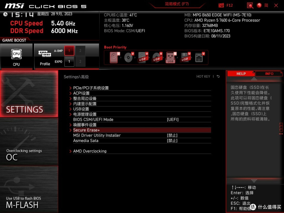This screenshot has width=284, height=213.
Task: Enable GAME BOOST CPU button
Action: tap(16, 56)
